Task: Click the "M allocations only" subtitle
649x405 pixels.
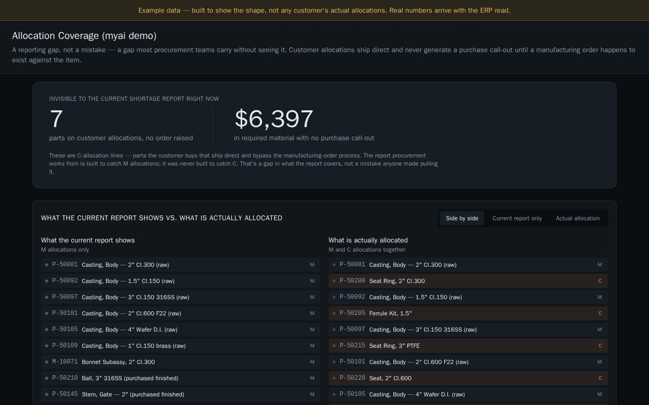Action: [x=65, y=250]
